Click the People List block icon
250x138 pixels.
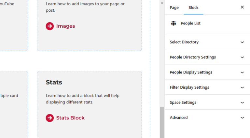(174, 23)
